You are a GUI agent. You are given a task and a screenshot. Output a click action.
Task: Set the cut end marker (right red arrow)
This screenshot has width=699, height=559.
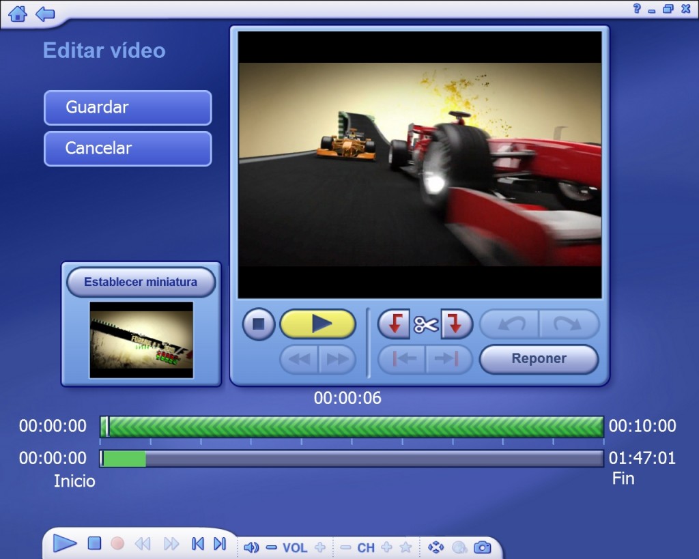pos(455,324)
